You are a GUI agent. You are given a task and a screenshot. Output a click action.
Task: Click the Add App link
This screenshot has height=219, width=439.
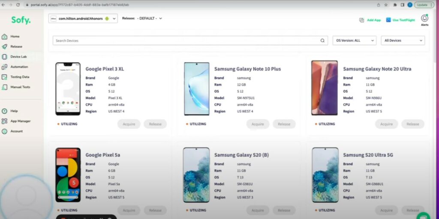tap(374, 20)
